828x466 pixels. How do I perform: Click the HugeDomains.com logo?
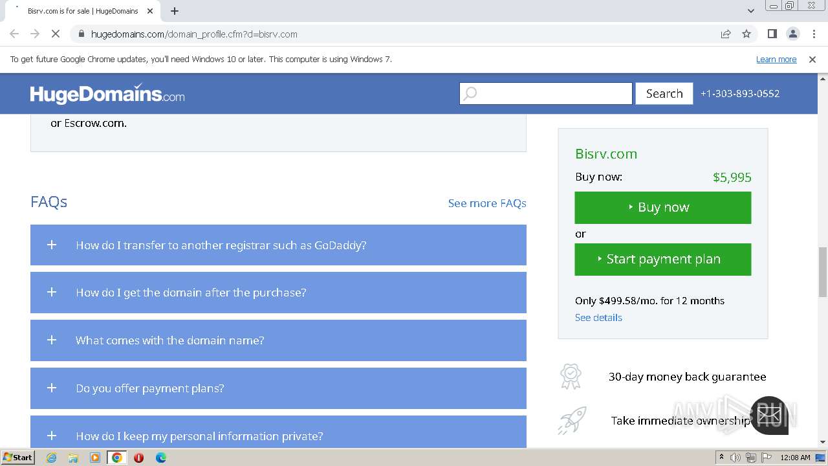tap(107, 94)
